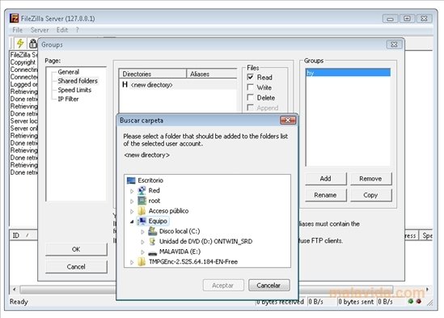This screenshot has height=318, width=444.
Task: Click the Aliases column header
Action: (x=211, y=74)
